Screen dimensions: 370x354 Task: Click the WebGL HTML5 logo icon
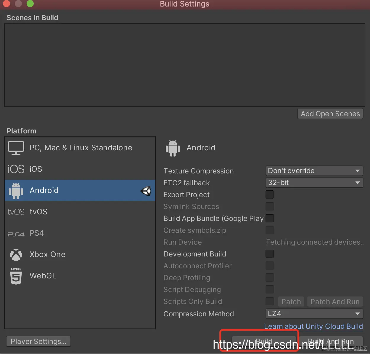tap(16, 276)
